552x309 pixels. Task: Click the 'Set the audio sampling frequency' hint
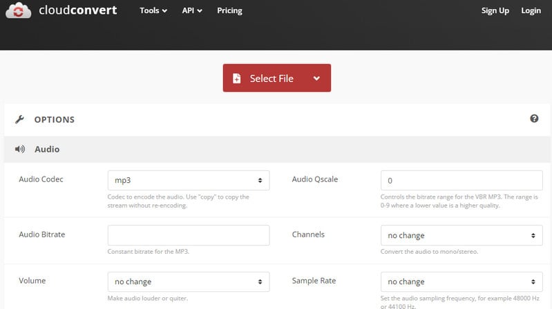[x=459, y=302]
